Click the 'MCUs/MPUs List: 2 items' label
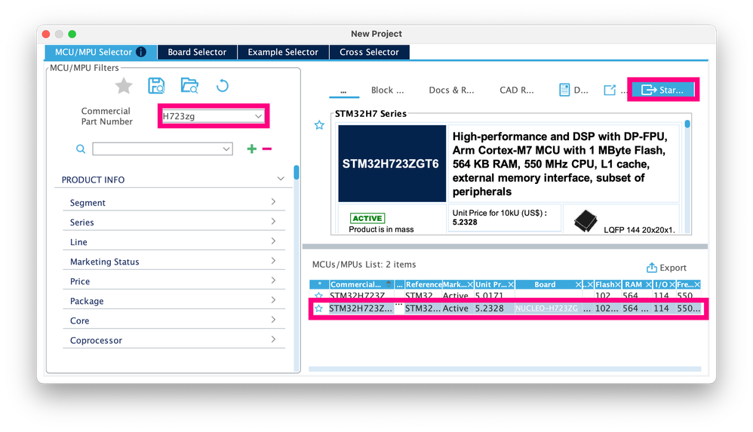Image resolution: width=753 pixels, height=432 pixels. click(364, 265)
